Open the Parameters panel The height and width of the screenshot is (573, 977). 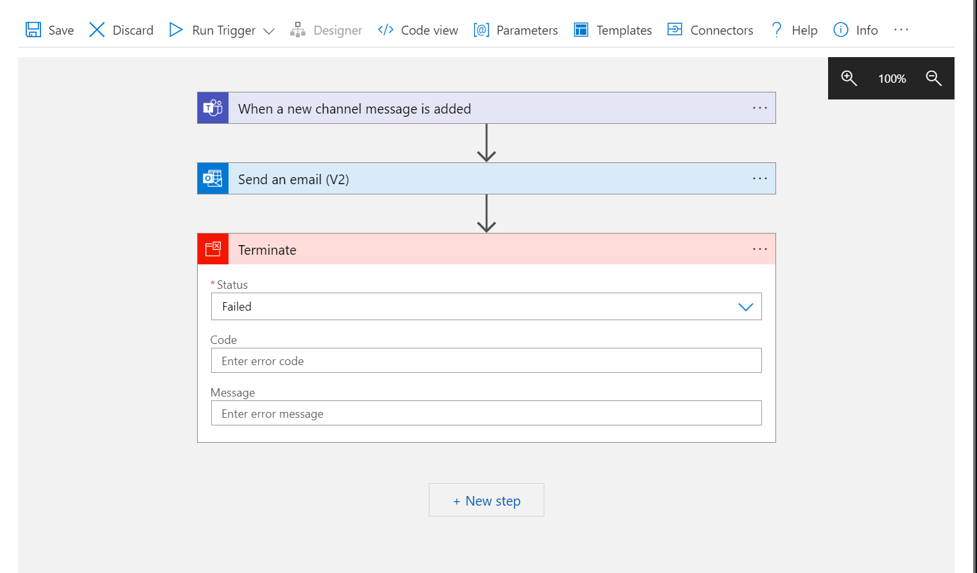(x=515, y=30)
